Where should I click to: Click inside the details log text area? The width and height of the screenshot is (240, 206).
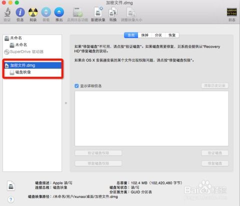[x=151, y=119]
